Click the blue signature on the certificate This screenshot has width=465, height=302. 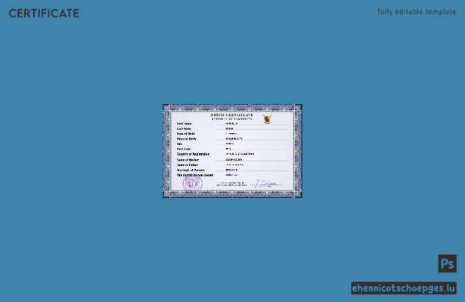coord(266,184)
